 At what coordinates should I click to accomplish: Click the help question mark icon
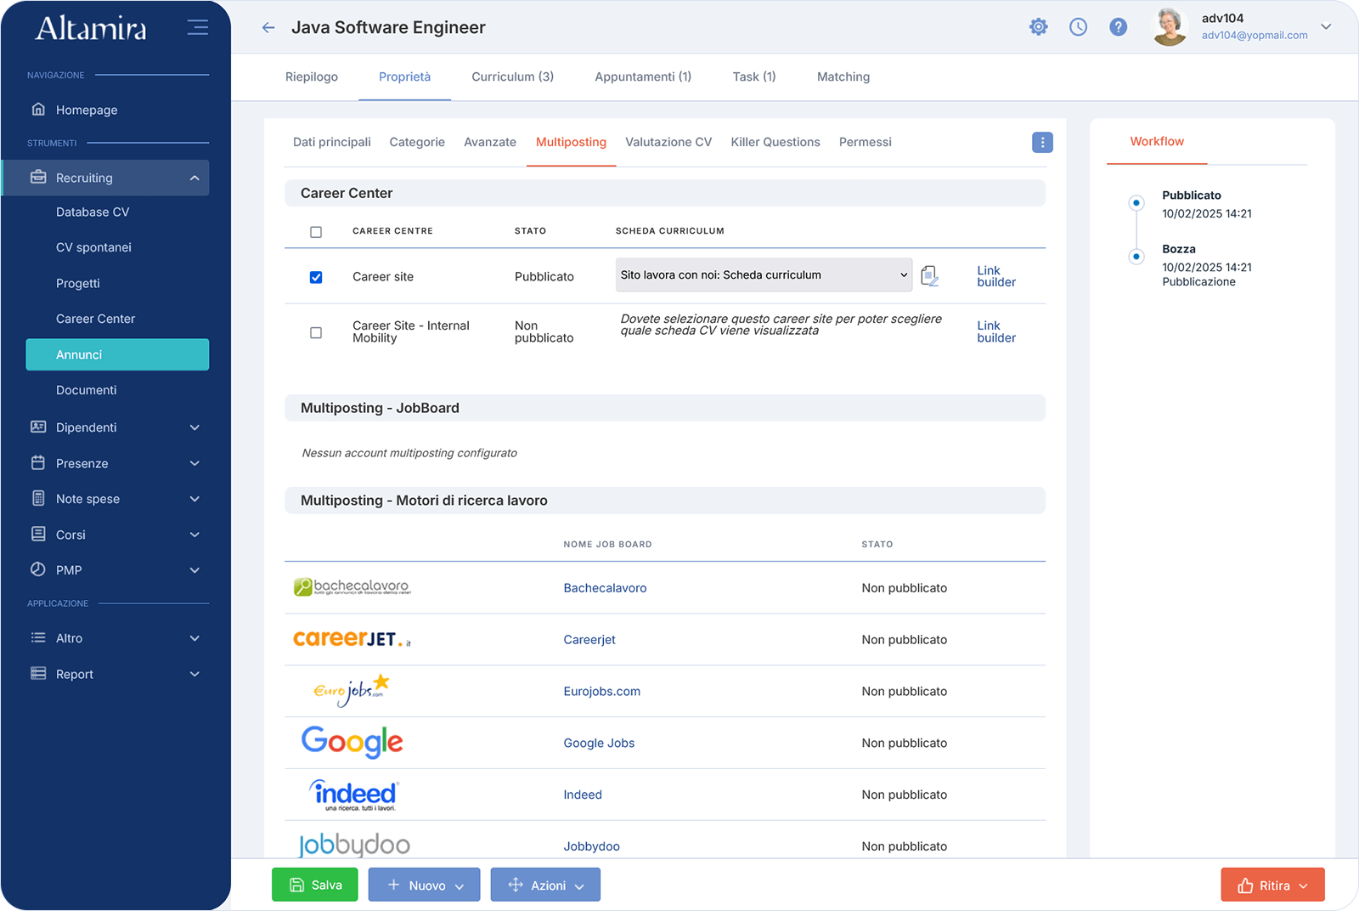pyautogui.click(x=1119, y=27)
